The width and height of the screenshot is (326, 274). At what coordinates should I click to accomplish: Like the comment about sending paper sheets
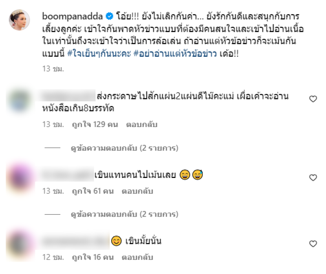(313, 99)
